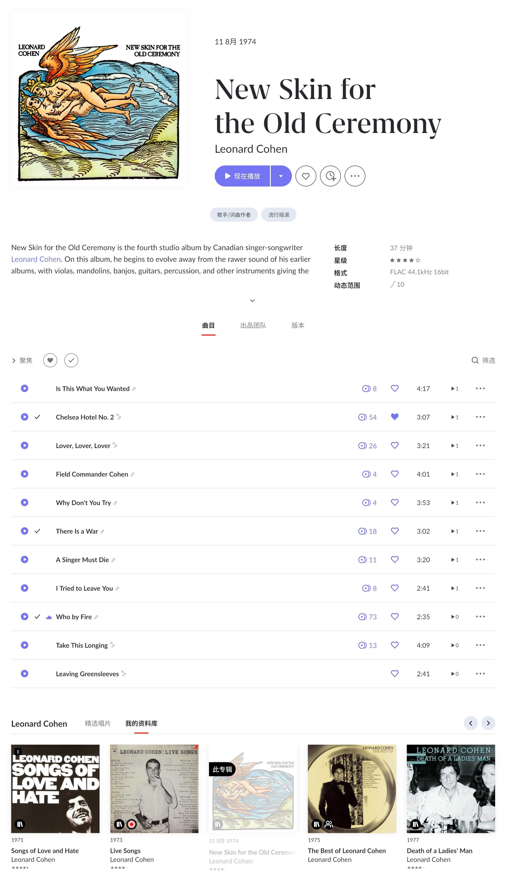Play the track Take This Longing

(24, 645)
